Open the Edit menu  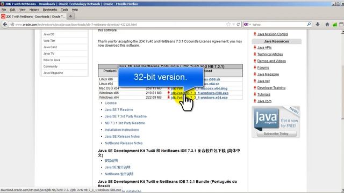point(13,10)
